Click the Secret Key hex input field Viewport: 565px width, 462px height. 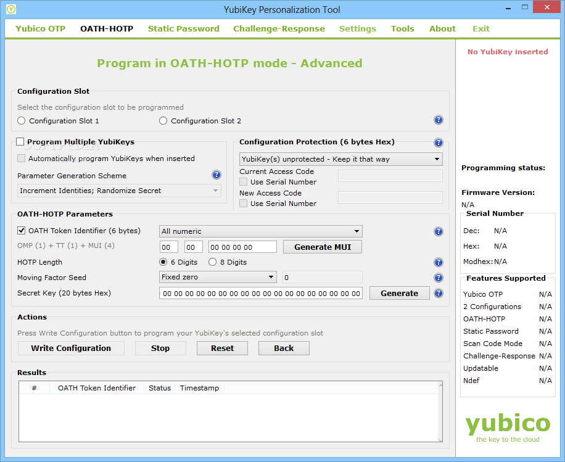261,294
